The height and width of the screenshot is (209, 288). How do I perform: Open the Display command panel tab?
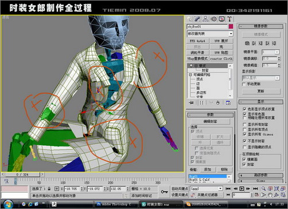click(x=221, y=19)
